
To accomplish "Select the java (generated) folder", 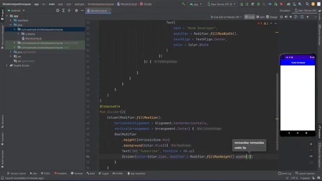I will tap(25, 52).
